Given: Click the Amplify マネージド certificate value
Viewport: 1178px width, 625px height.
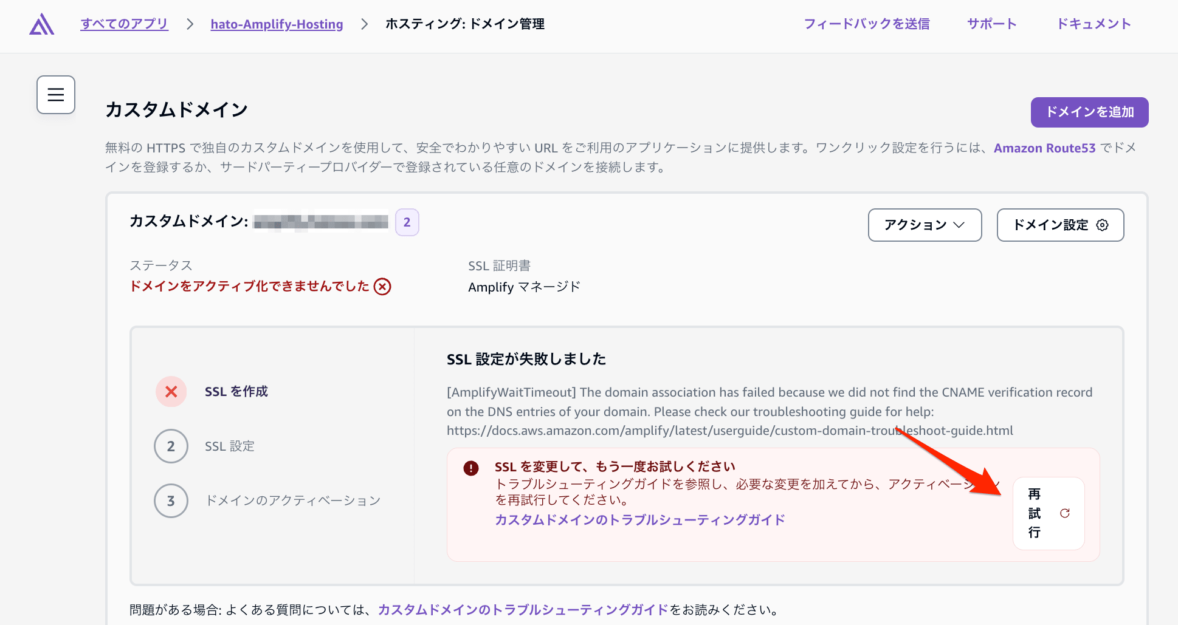Looking at the screenshot, I should 525,287.
